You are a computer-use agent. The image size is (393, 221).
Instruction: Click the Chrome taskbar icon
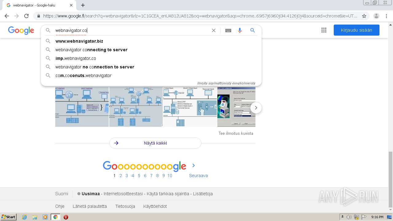click(x=55, y=217)
